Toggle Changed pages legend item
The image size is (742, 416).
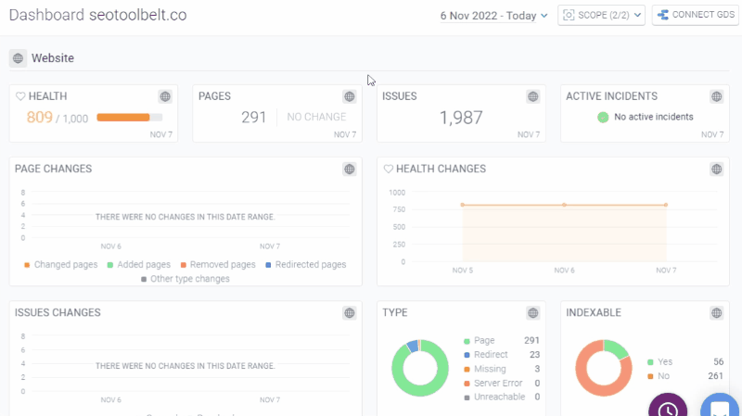click(x=61, y=265)
